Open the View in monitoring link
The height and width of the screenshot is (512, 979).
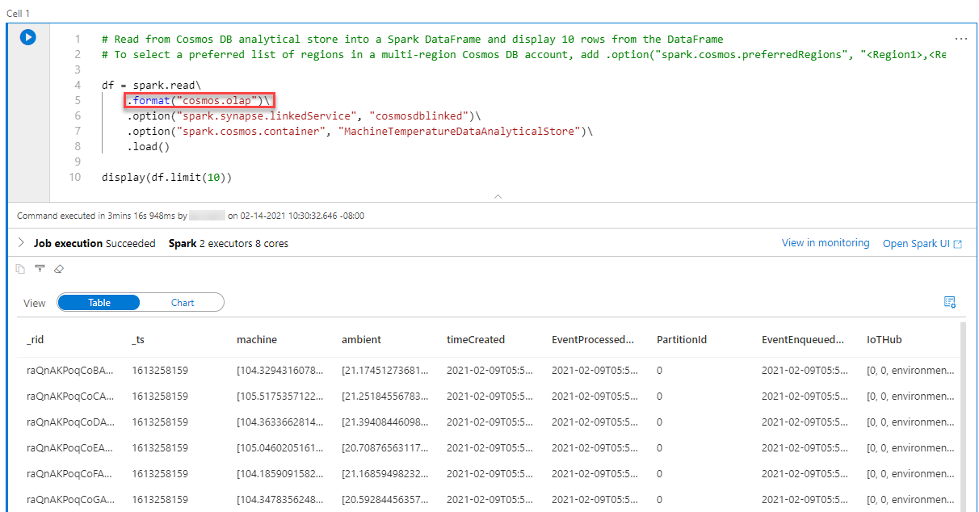coord(826,242)
